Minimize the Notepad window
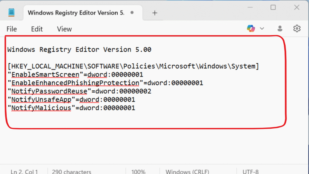The width and height of the screenshot is (309, 174). coord(250,8)
